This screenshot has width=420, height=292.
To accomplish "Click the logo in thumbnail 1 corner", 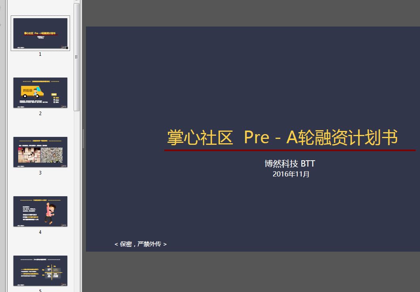I will [63, 47].
